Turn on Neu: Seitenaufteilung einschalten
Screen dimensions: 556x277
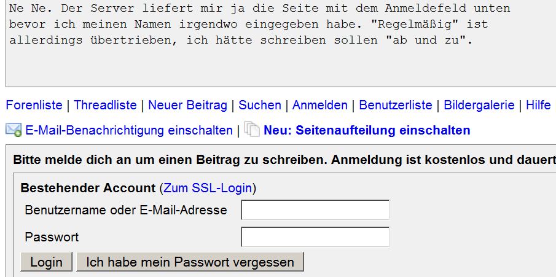point(367,130)
